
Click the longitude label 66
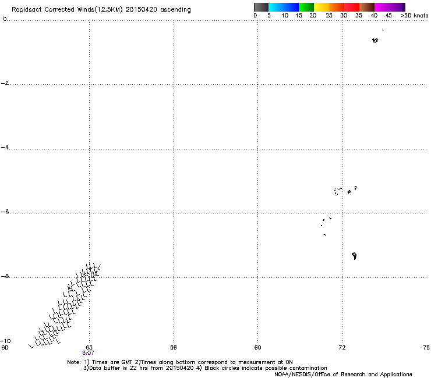click(174, 348)
